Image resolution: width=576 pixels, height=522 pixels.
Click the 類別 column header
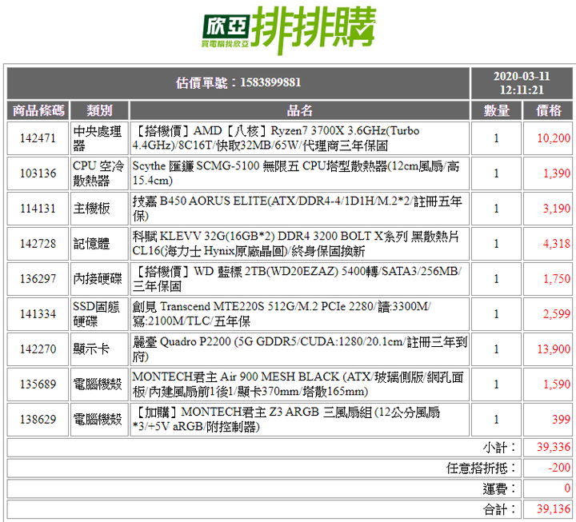[99, 110]
